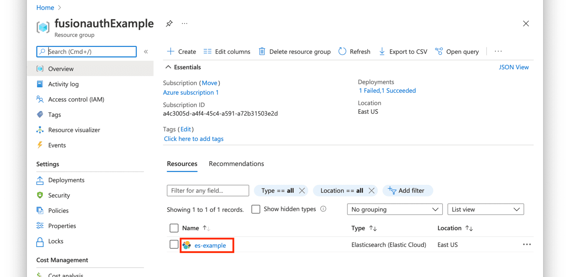Screen dimensions: 570x277
Task: Open the es-example row ellipsis menu
Action: (527, 245)
